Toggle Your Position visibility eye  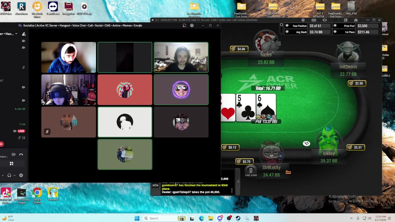pyautogui.click(x=287, y=26)
